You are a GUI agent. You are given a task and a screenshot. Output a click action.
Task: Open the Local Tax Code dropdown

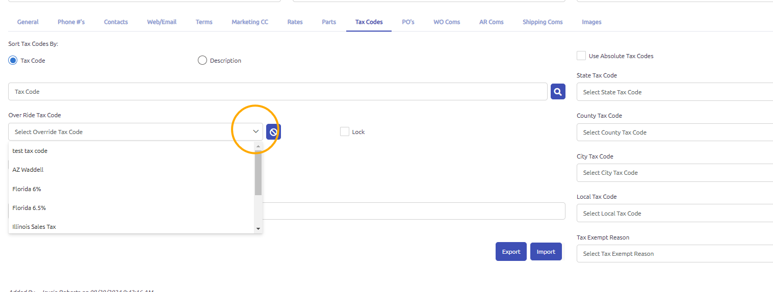[x=675, y=213]
